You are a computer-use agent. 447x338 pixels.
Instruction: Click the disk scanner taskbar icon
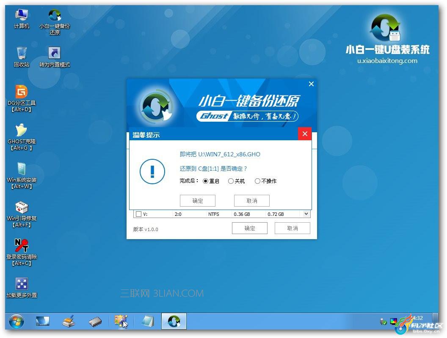(69, 321)
